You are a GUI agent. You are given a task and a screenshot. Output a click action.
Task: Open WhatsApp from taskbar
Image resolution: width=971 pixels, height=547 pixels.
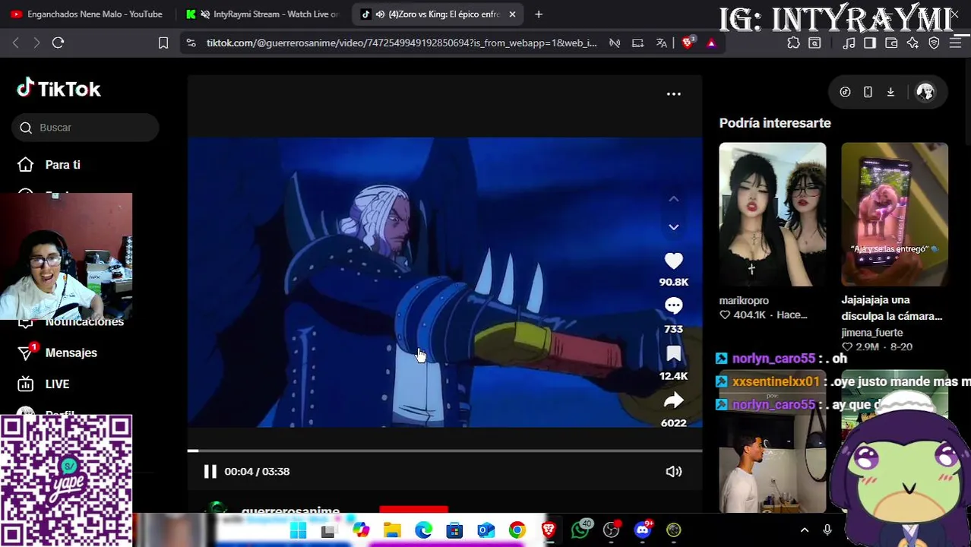[580, 530]
